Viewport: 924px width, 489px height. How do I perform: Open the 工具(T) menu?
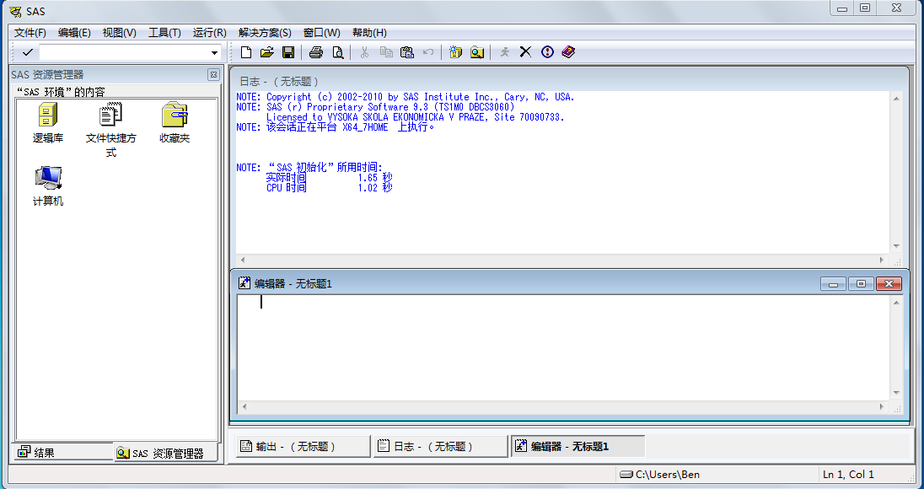[164, 33]
